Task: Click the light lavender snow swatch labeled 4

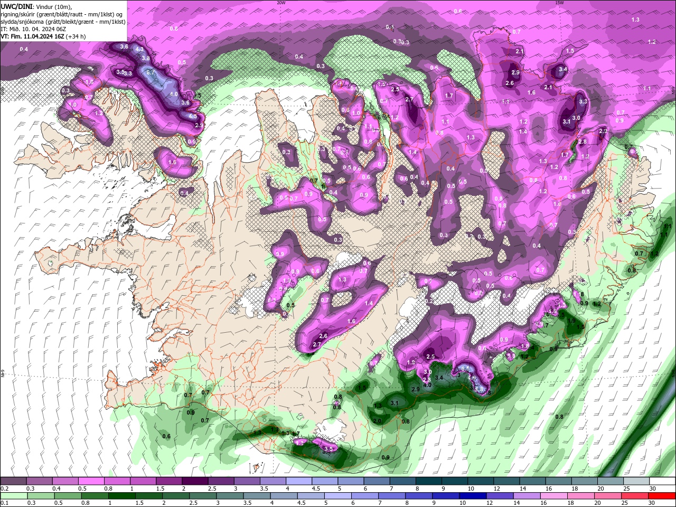Action: coord(299,481)
